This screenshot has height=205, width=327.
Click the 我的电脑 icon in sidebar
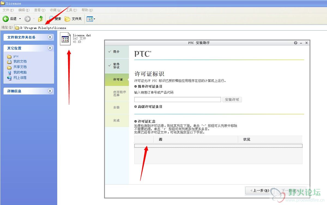click(9, 73)
